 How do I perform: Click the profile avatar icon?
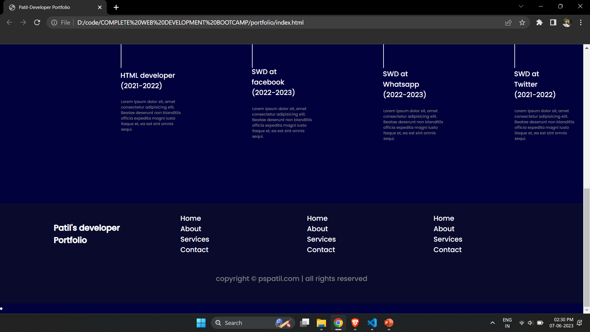(567, 22)
